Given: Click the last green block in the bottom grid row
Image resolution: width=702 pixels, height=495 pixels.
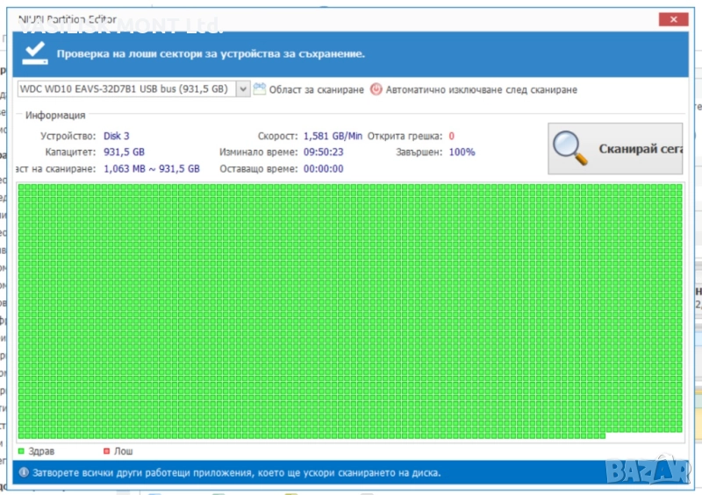Looking at the screenshot, I should pos(601,435).
